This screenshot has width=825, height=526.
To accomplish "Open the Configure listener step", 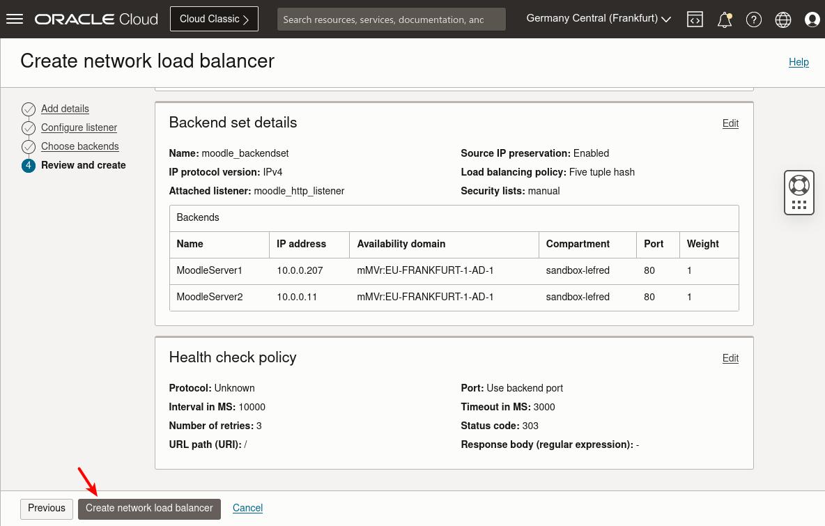I will pos(78,127).
